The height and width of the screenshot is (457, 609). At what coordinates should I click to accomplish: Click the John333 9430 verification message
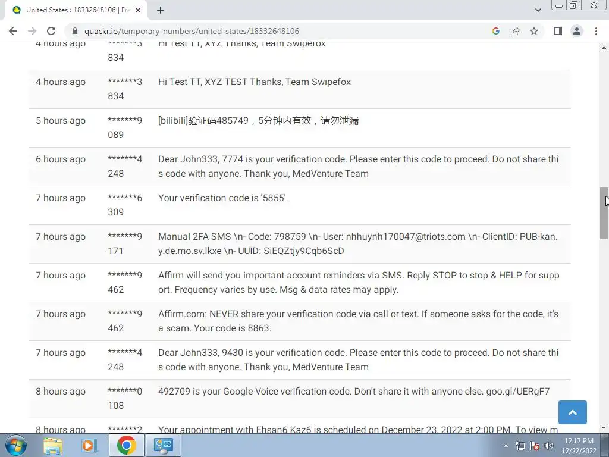pyautogui.click(x=358, y=359)
